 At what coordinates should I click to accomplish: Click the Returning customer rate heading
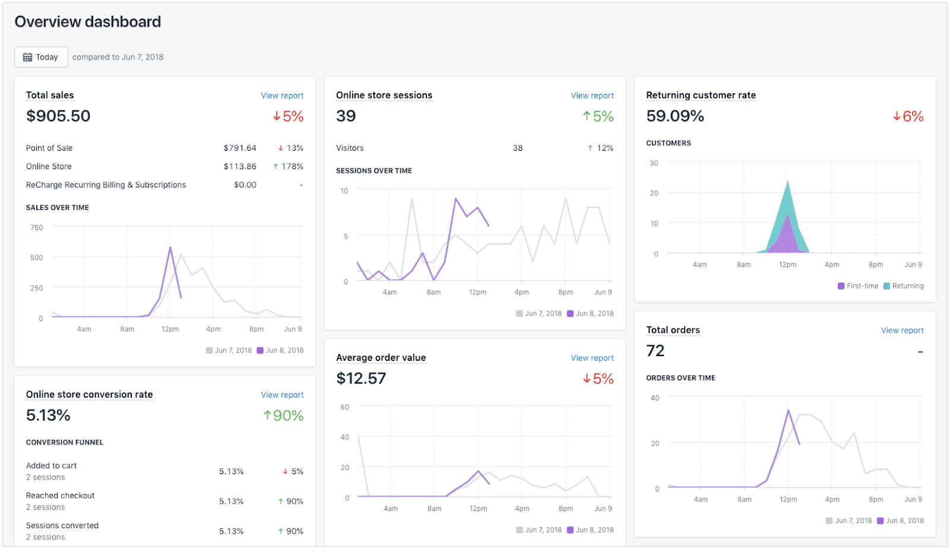tap(701, 95)
